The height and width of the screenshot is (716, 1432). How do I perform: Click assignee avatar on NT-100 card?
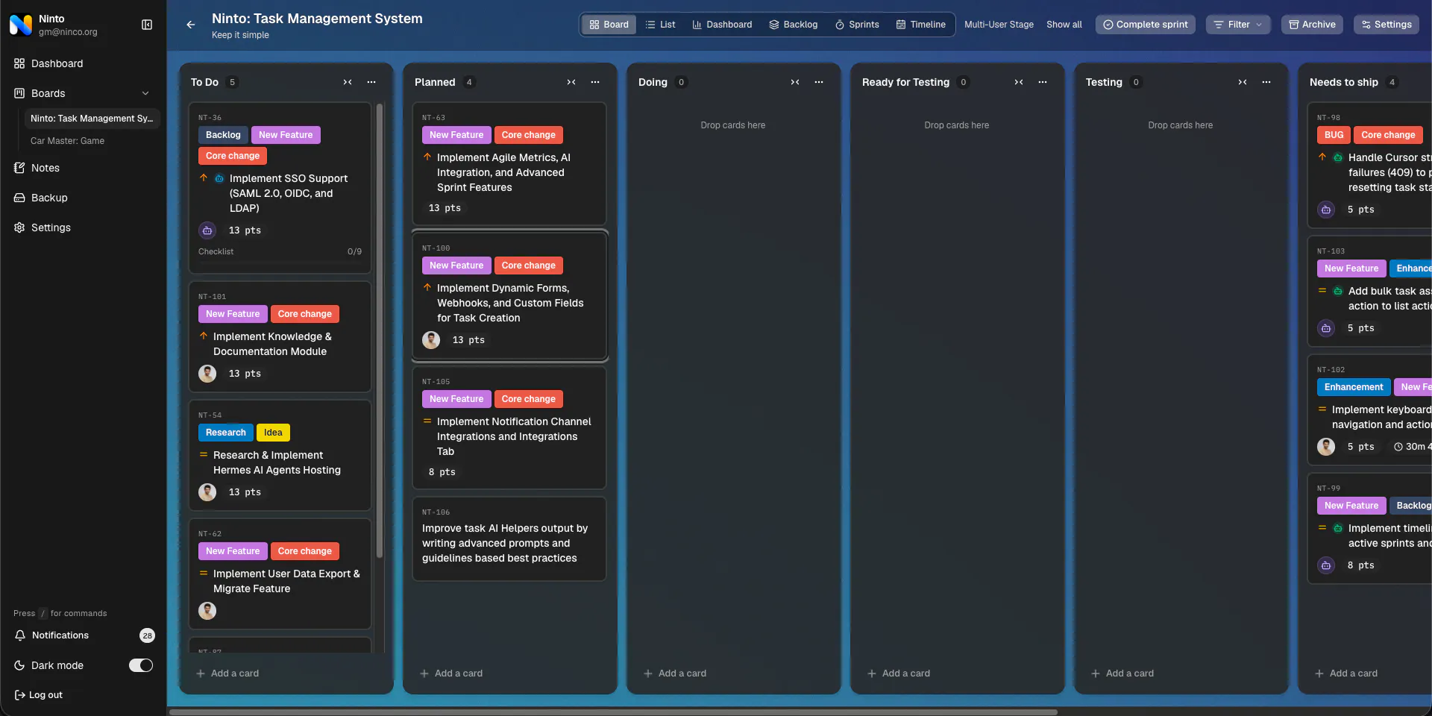click(431, 340)
